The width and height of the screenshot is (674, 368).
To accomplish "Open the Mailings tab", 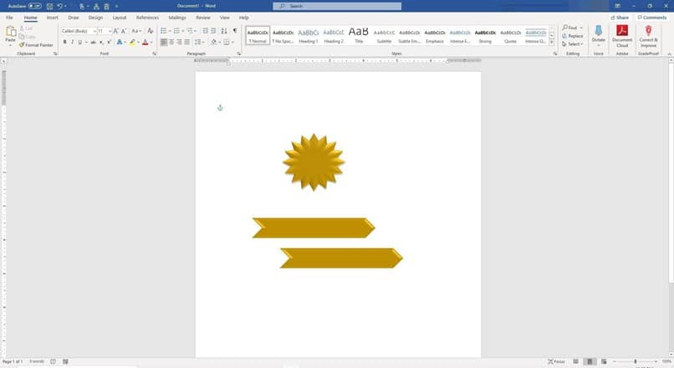I will point(177,18).
